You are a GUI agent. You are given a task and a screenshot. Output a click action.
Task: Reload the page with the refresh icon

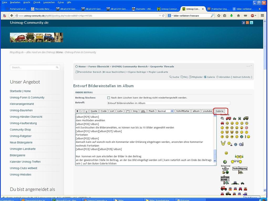[163, 16]
